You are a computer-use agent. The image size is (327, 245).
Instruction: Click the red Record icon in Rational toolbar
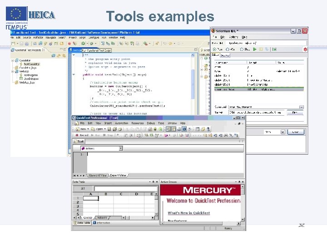pyautogui.click(x=69, y=44)
